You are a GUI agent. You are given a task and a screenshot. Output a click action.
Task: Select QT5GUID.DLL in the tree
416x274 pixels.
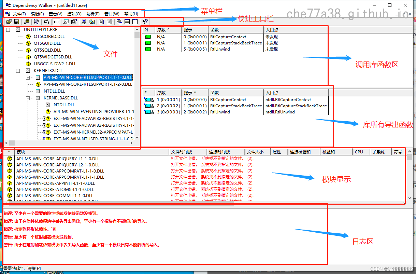click(x=47, y=43)
